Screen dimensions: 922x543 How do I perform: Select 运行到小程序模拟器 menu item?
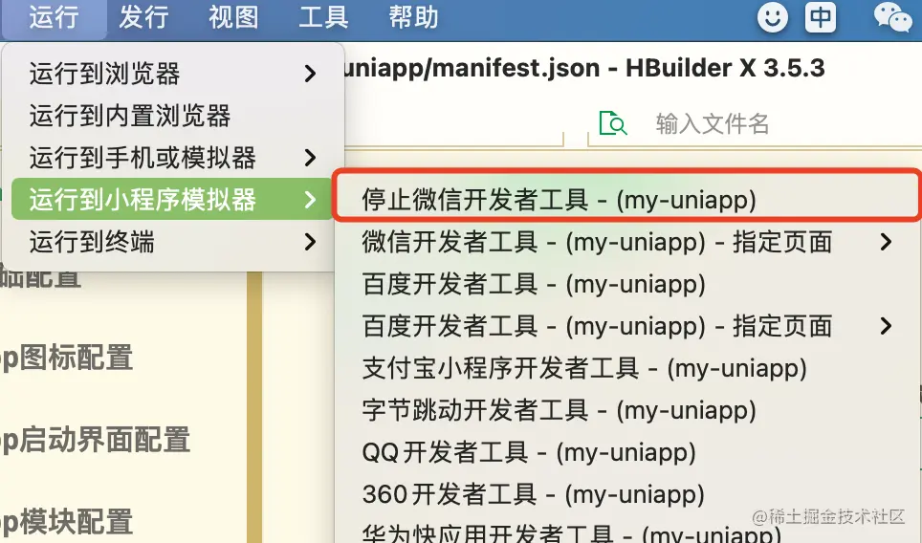[173, 199]
